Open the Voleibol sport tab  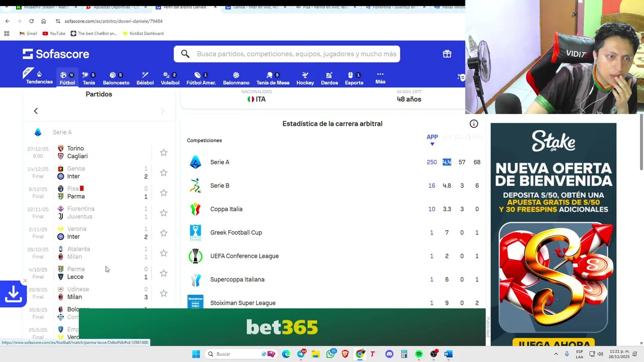pos(170,78)
